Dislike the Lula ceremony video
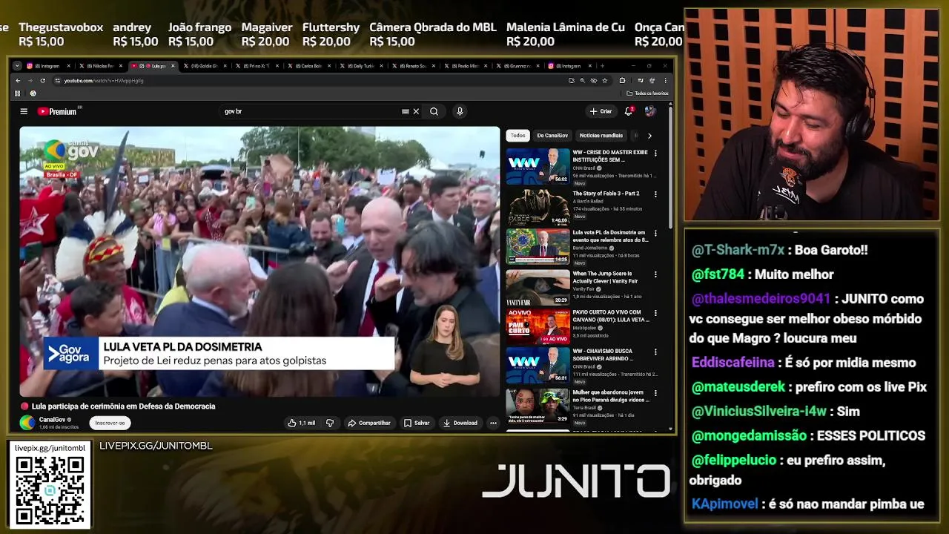Viewport: 949px width, 534px height. [x=330, y=423]
